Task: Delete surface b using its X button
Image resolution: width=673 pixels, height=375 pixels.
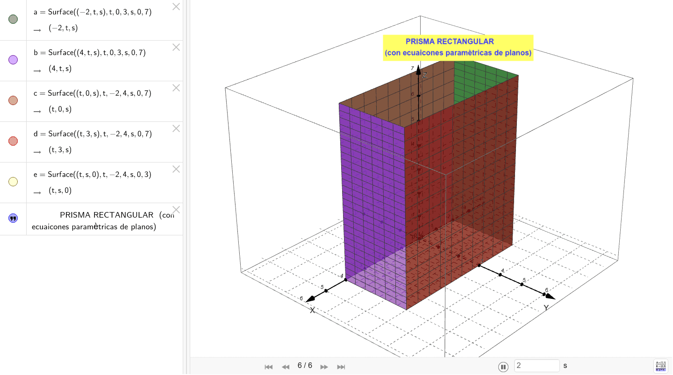Action: pos(176,47)
